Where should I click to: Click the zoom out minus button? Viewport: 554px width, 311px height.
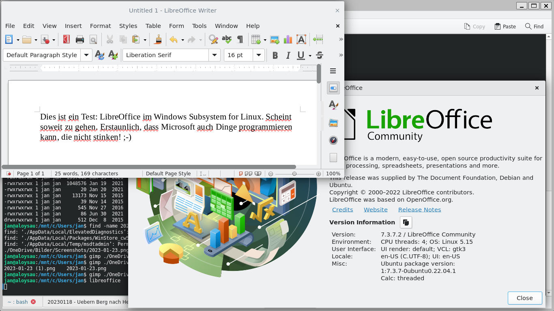271,174
